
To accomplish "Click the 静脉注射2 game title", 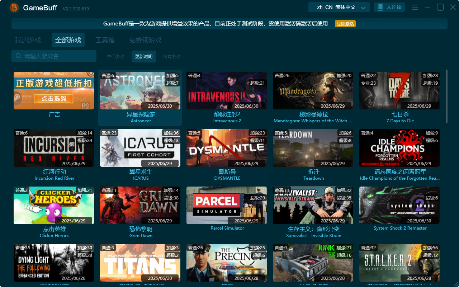I will pos(227,114).
